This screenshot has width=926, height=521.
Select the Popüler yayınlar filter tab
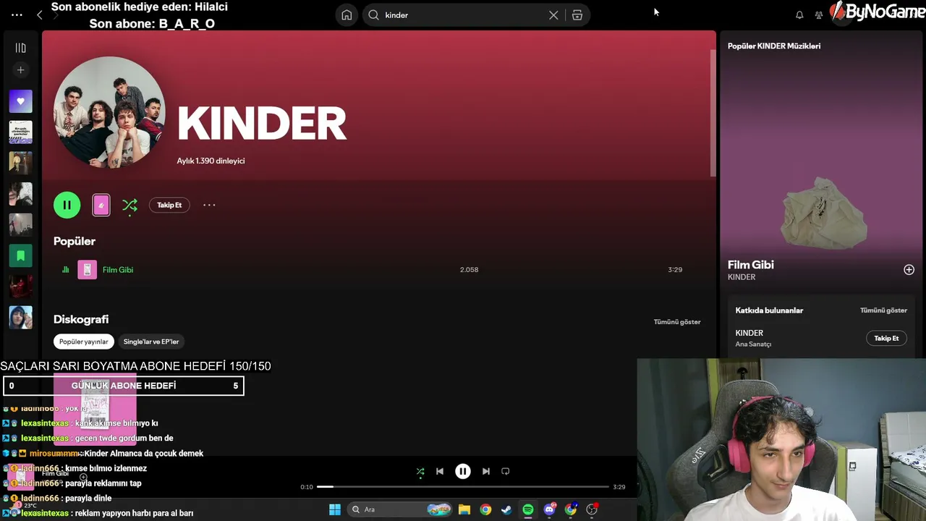pyautogui.click(x=84, y=342)
